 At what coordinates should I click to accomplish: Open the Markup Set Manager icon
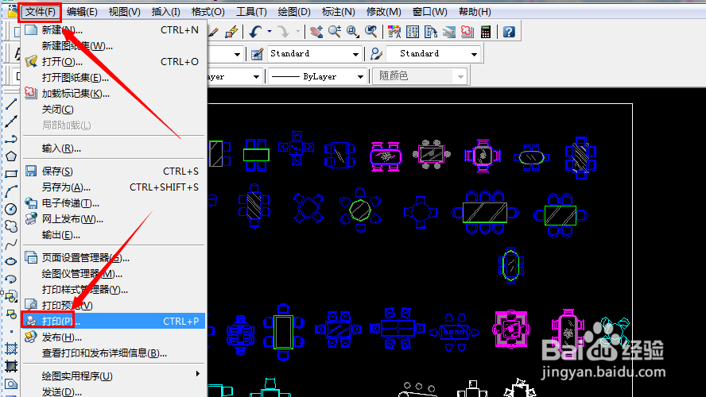(x=467, y=32)
